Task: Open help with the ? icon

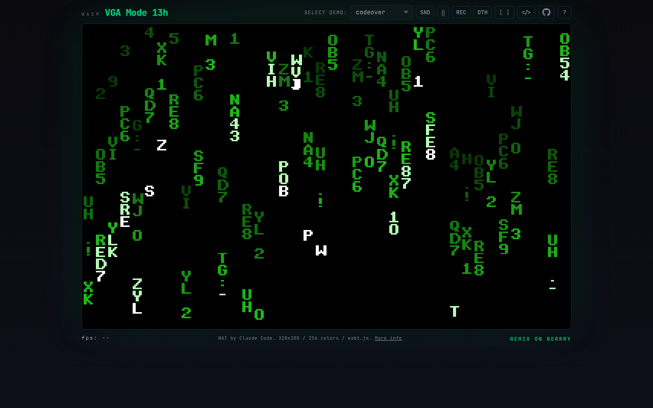Action: click(564, 12)
